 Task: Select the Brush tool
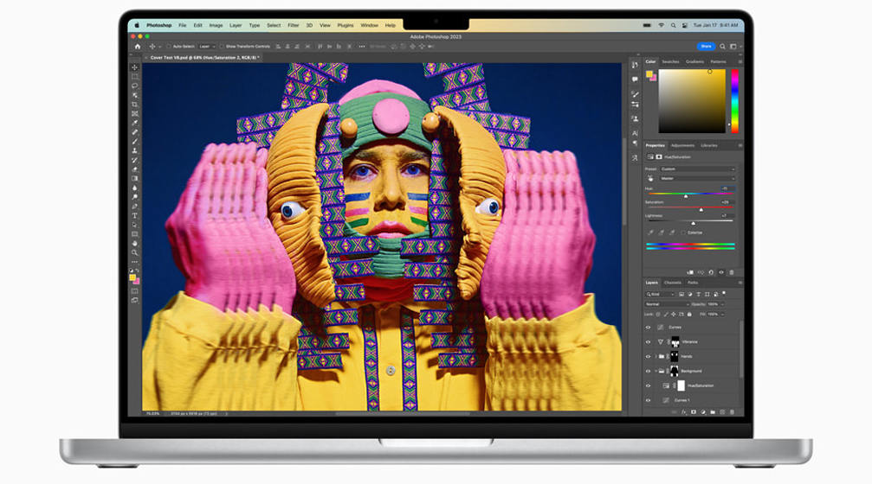point(134,142)
